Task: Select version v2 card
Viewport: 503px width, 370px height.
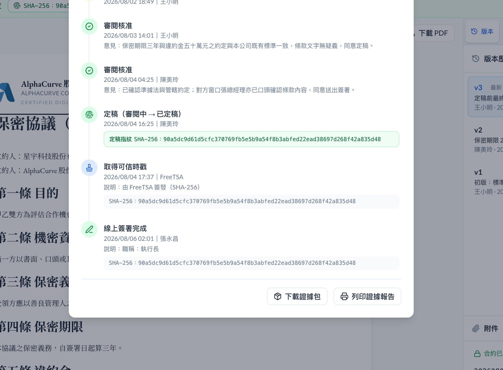Action: point(486,139)
